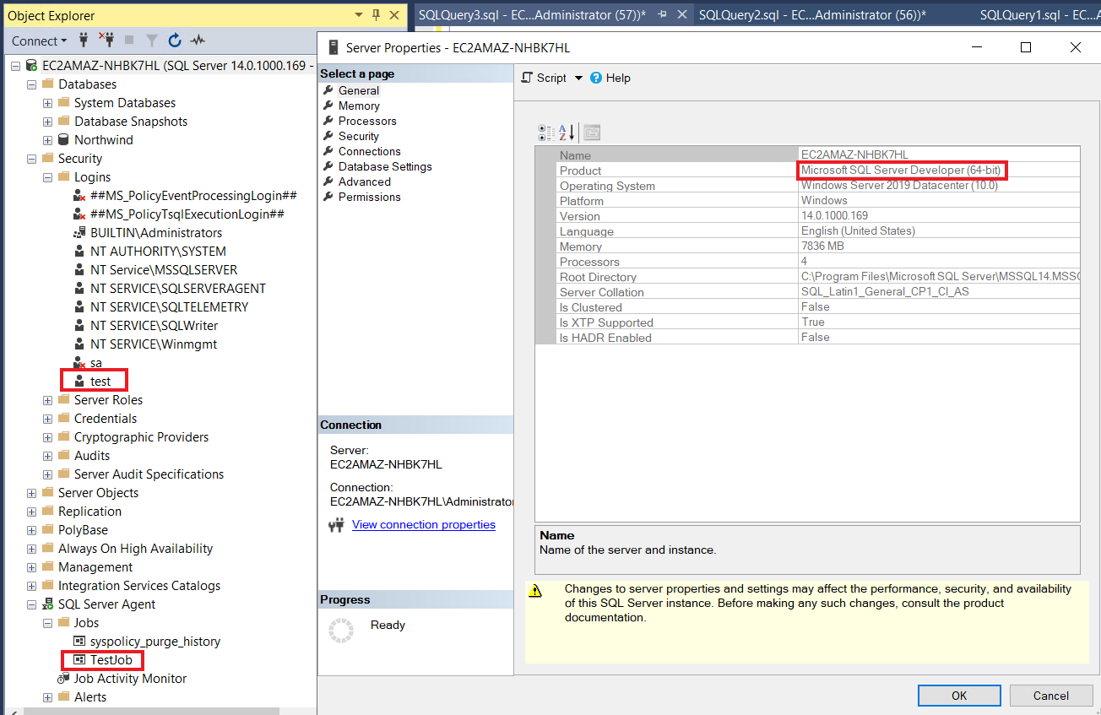The image size is (1101, 715).
Task: Open the Permissions page
Action: [x=370, y=197]
